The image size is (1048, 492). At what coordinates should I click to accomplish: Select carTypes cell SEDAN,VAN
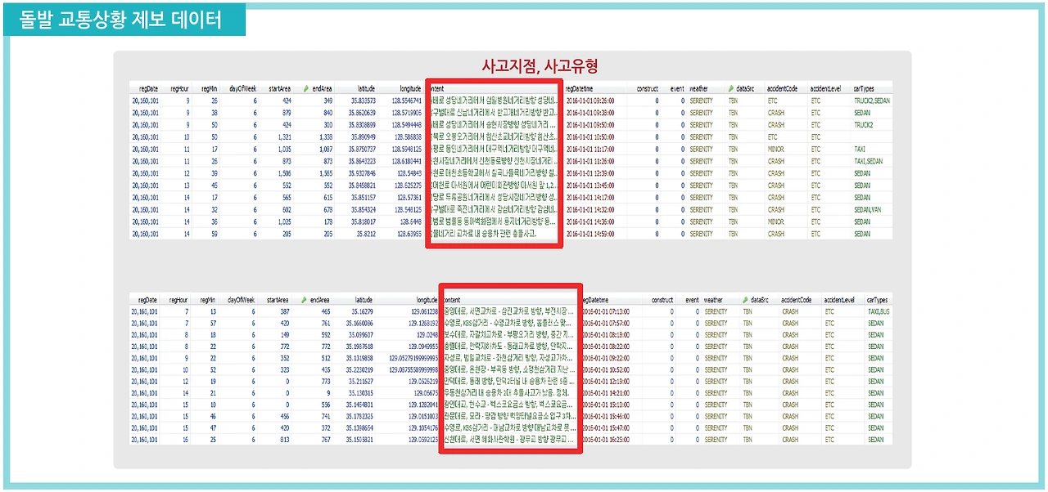tap(867, 209)
